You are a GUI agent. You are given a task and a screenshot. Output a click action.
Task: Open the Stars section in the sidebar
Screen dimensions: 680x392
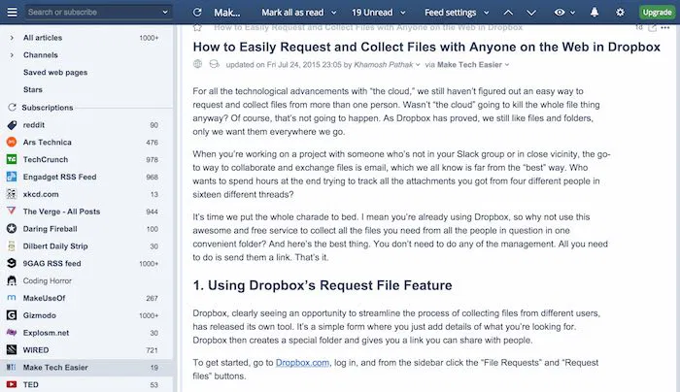pyautogui.click(x=33, y=89)
